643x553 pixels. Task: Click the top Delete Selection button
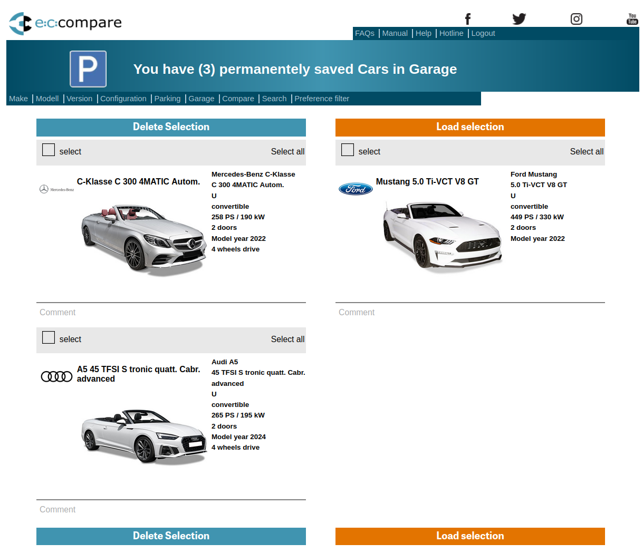pyautogui.click(x=171, y=127)
